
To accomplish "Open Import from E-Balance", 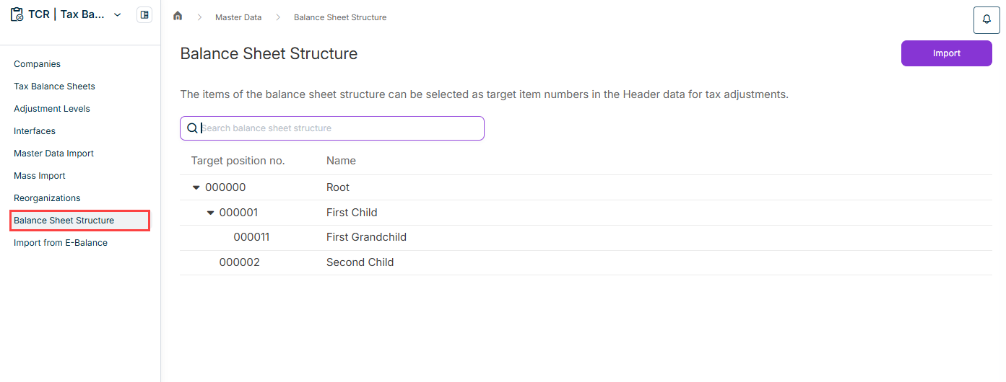I will [61, 243].
